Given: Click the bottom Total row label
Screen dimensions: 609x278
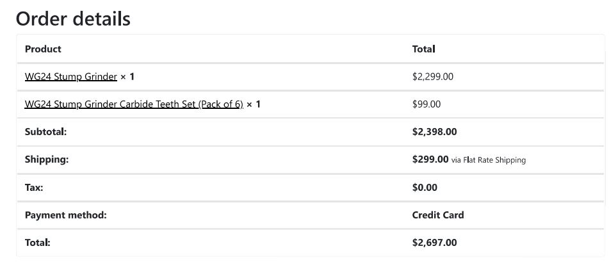Looking at the screenshot, I should coord(37,243).
